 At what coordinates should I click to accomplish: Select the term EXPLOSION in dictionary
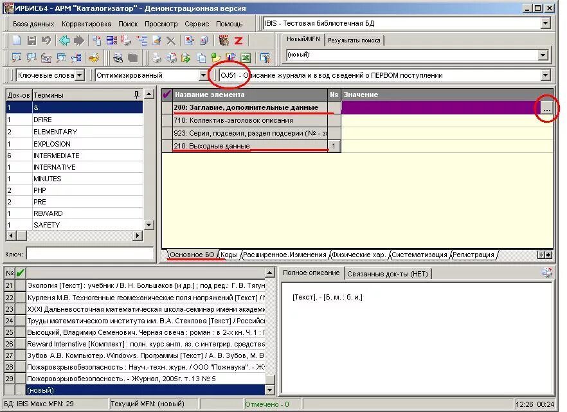coord(75,144)
